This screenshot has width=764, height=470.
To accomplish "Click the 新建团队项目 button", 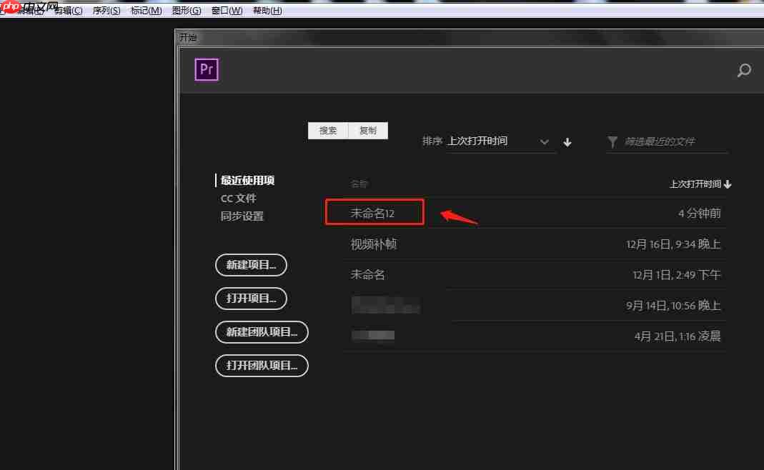I will click(x=262, y=332).
